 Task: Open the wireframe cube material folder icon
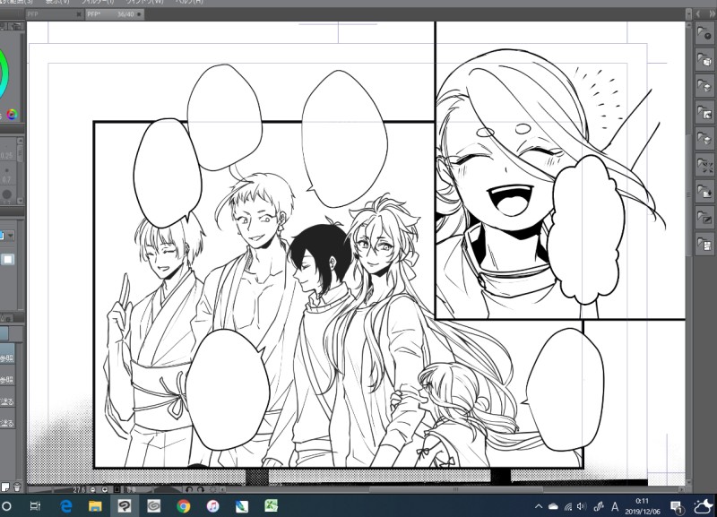pos(704,60)
